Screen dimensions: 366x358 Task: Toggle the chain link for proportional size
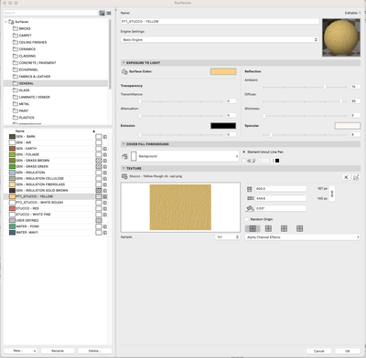pos(332,194)
